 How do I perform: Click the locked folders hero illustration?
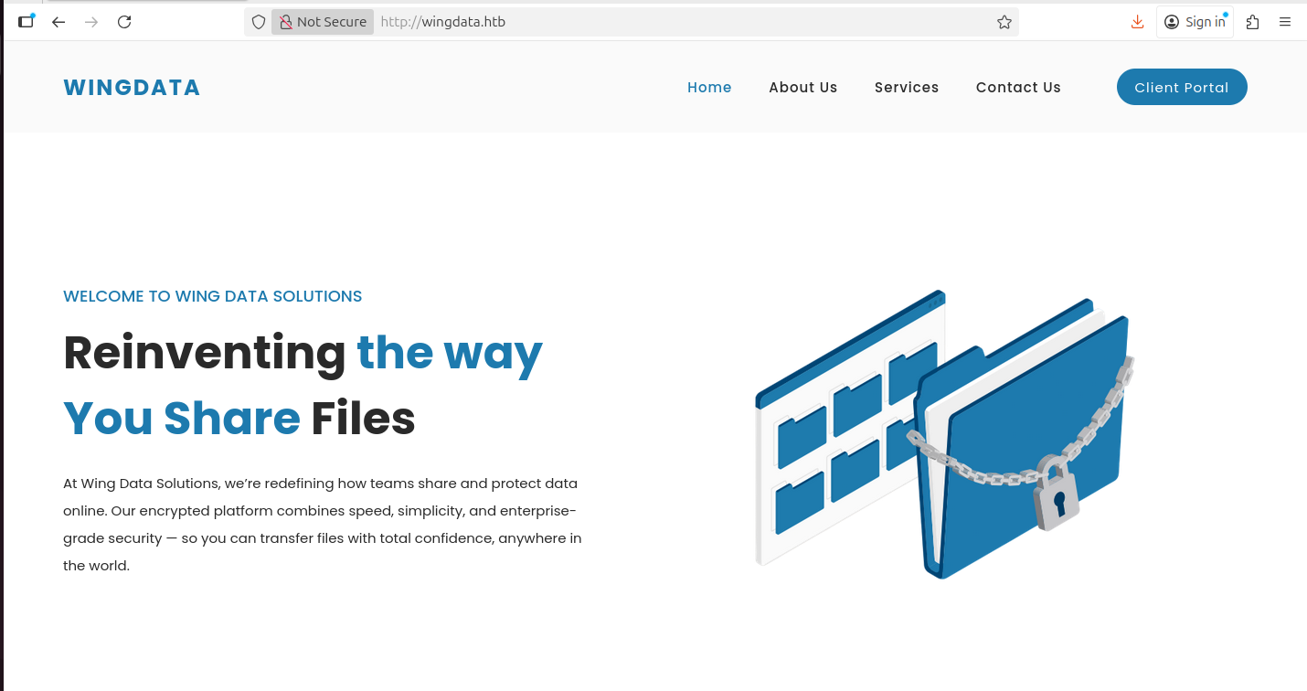point(944,434)
